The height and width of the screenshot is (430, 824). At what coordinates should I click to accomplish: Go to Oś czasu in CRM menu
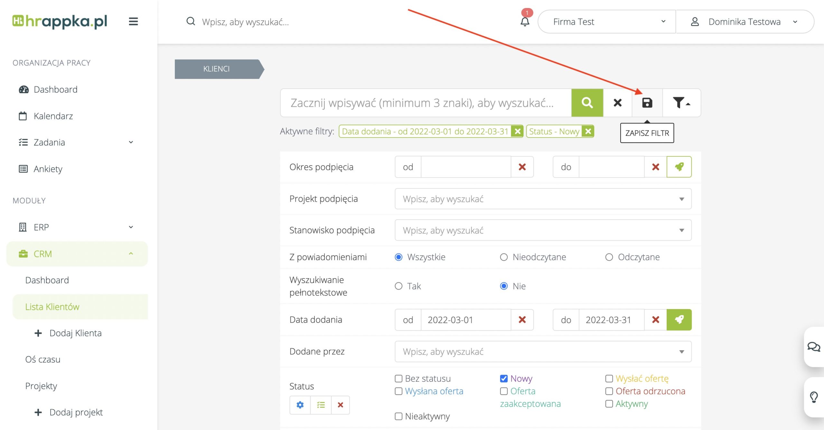(x=43, y=359)
